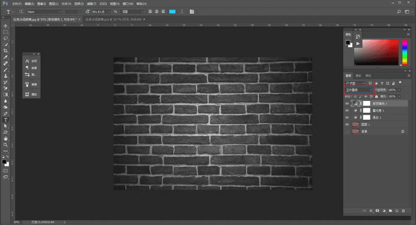This screenshot has width=416, height=225.
Task: Click the trash icon in Layers panel
Action: 403,211
